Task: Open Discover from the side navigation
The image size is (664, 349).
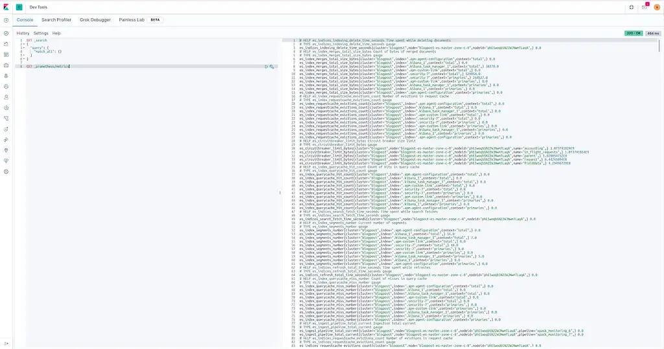Action: pyautogui.click(x=6, y=33)
